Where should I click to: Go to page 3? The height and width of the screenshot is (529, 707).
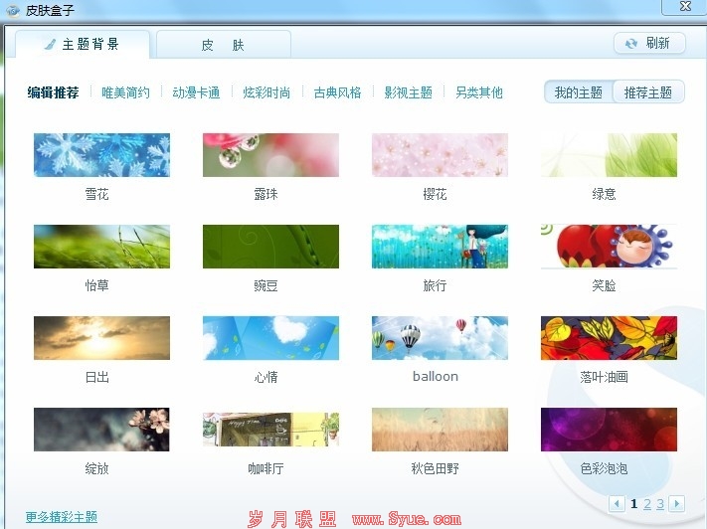(x=660, y=504)
